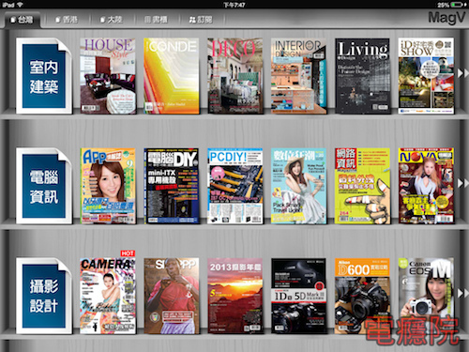Open the INTERIOR DESIGN magazine cover

299,76
